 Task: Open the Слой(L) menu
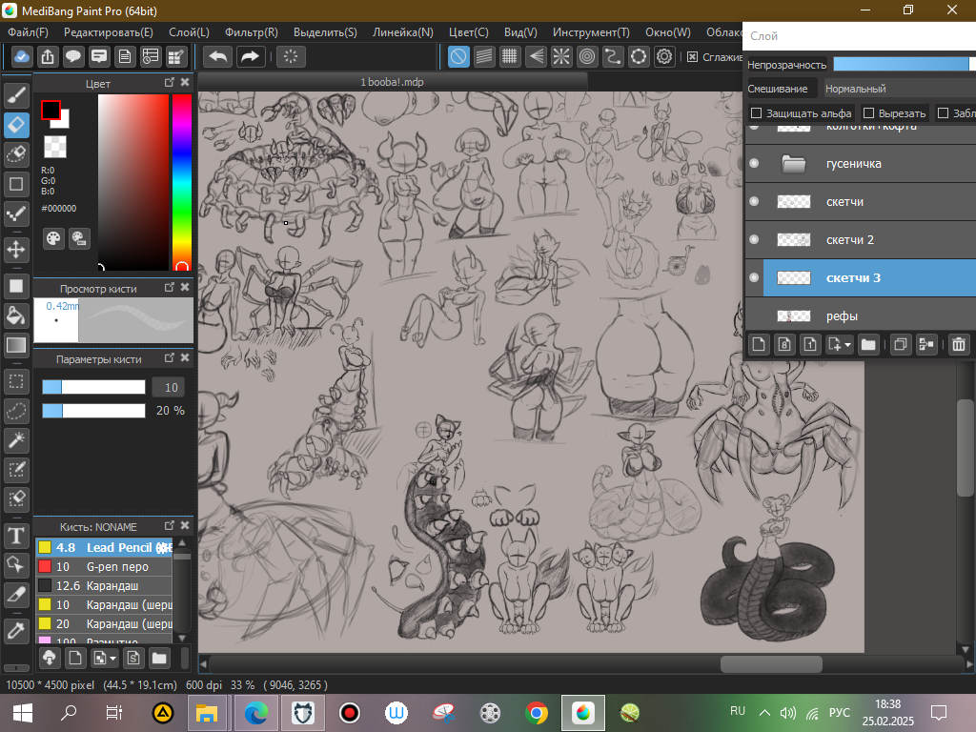tap(189, 32)
